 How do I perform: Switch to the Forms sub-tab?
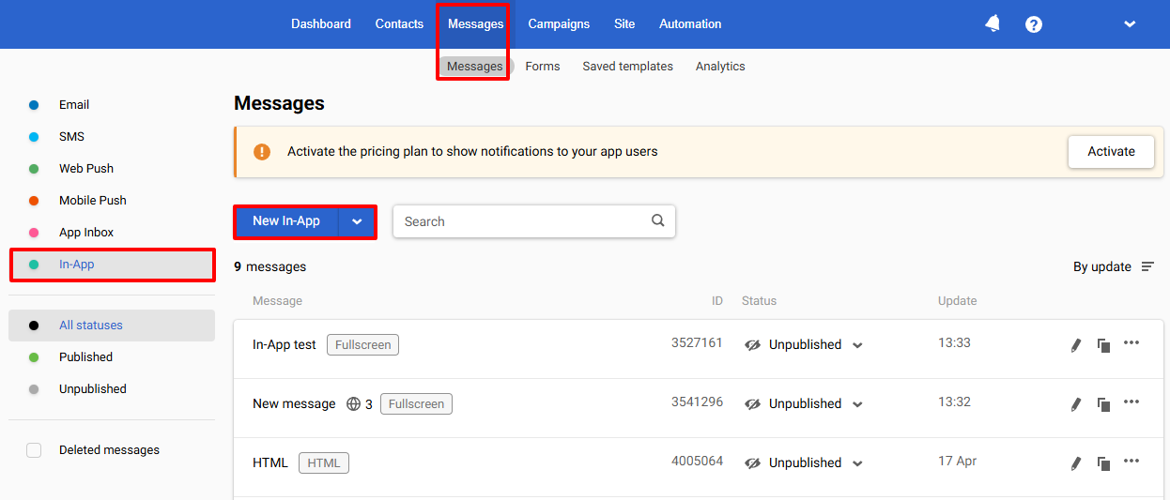click(543, 67)
